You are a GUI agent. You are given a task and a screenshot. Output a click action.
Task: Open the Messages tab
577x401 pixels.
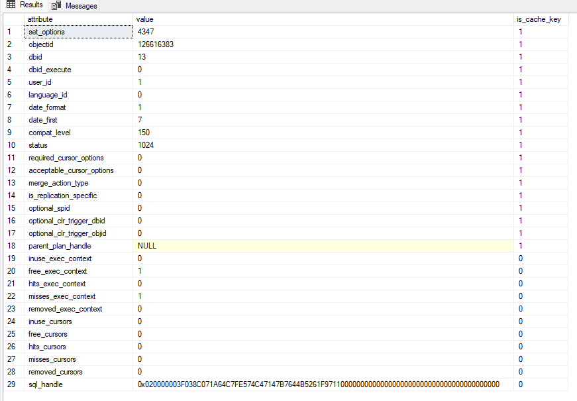click(74, 5)
